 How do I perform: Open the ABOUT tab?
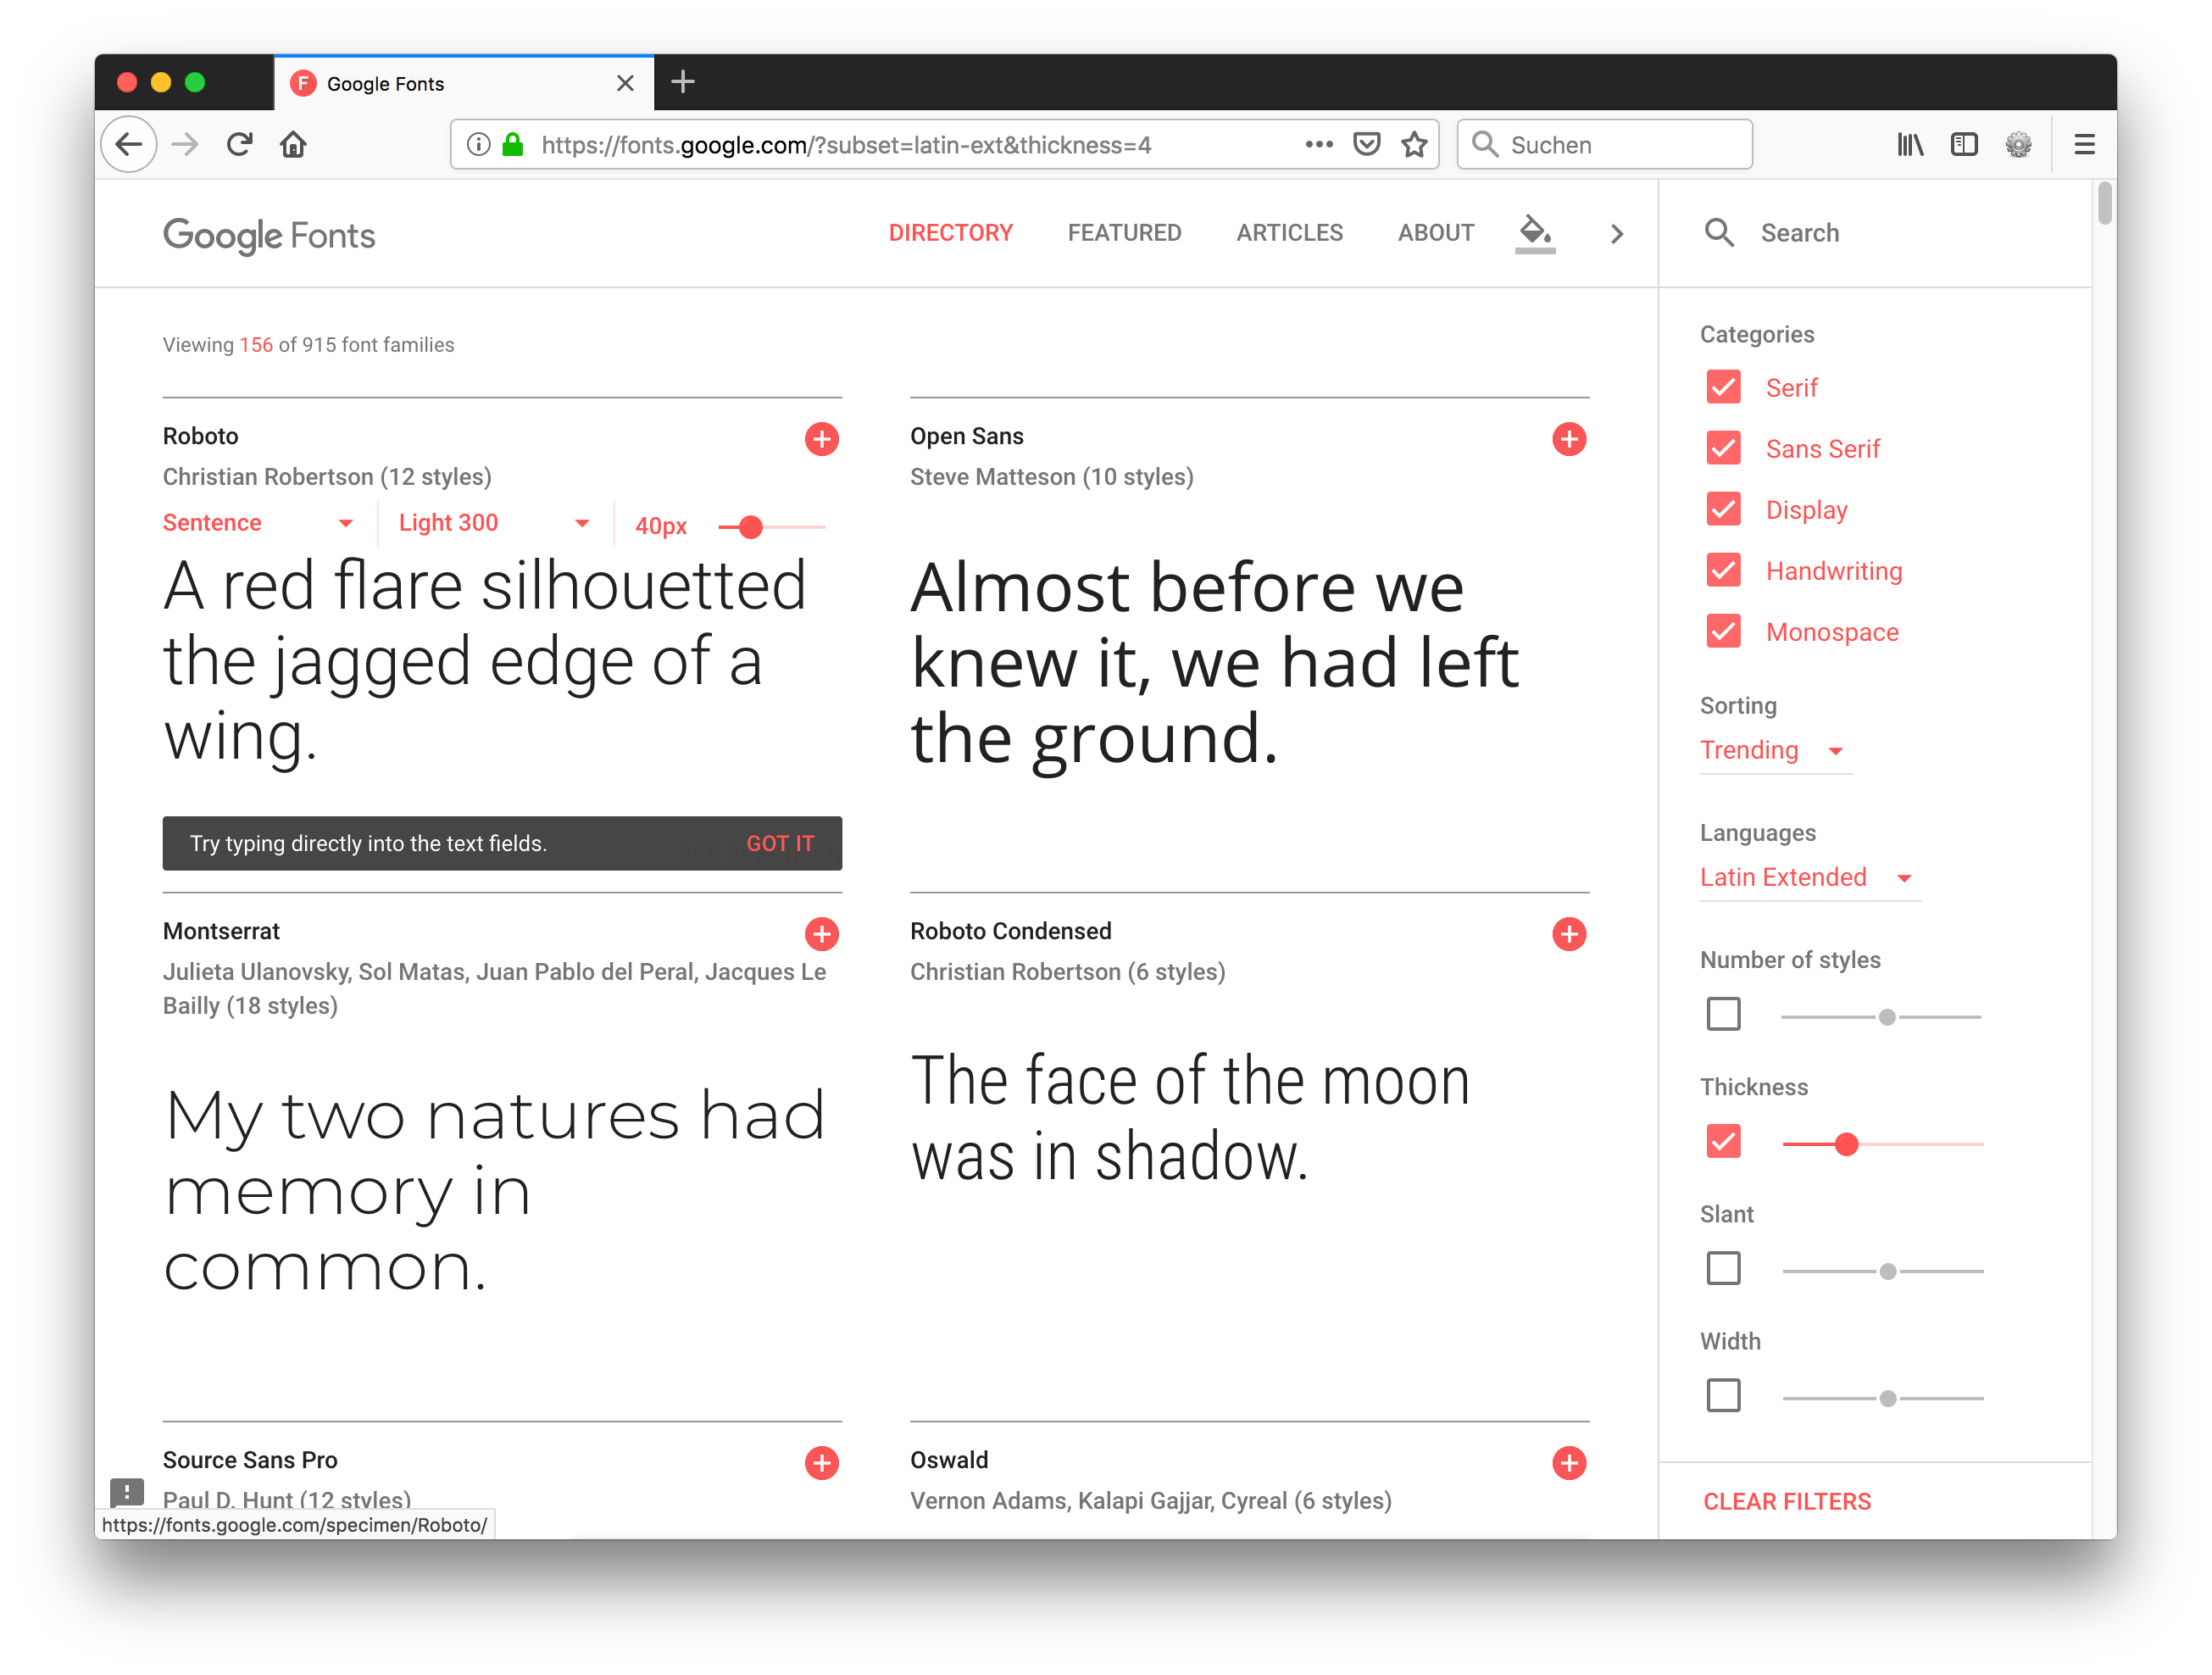1435,233
